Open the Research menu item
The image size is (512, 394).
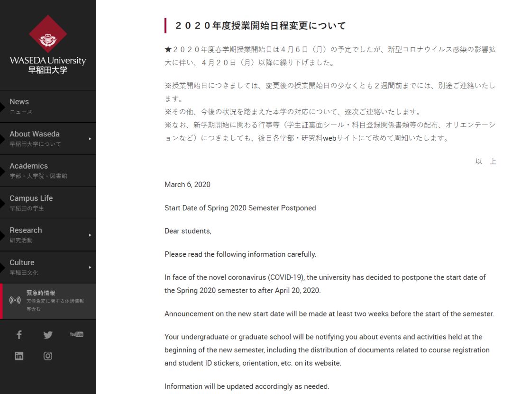tap(48, 235)
